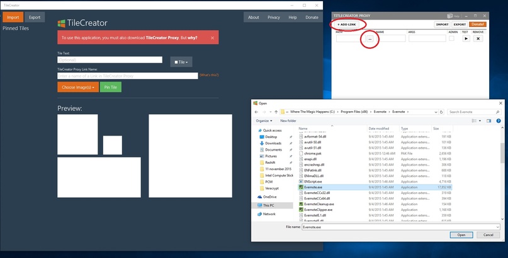This screenshot has height=258, width=508.
Task: Click the browse path ellipsis button
Action: click(x=370, y=38)
